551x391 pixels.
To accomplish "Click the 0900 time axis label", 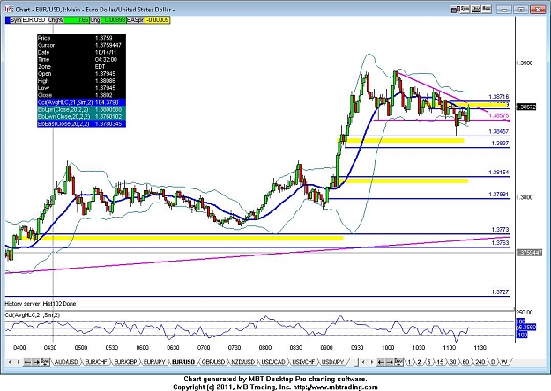I will click(x=326, y=348).
